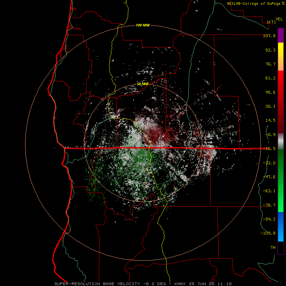Click the -32.0 velocity scale value

coord(269,163)
